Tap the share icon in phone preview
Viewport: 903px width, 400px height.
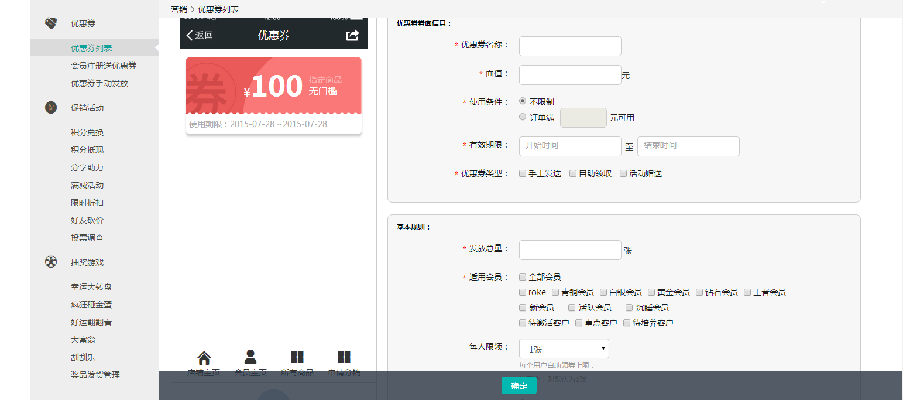pyautogui.click(x=352, y=36)
